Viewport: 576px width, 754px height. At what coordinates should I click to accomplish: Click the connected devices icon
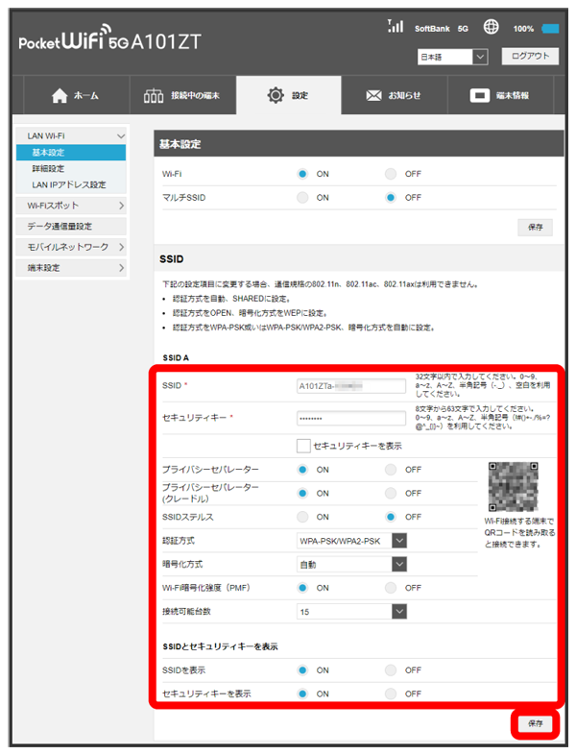154,96
